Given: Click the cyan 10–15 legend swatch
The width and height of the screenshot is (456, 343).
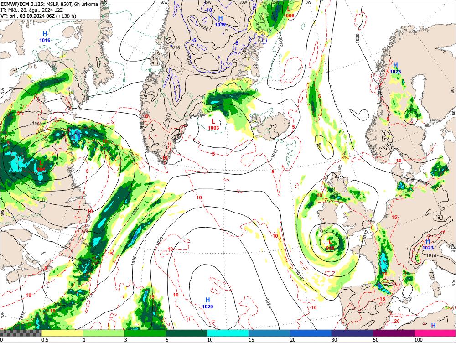Looking at the screenshot, I should [x=228, y=333].
